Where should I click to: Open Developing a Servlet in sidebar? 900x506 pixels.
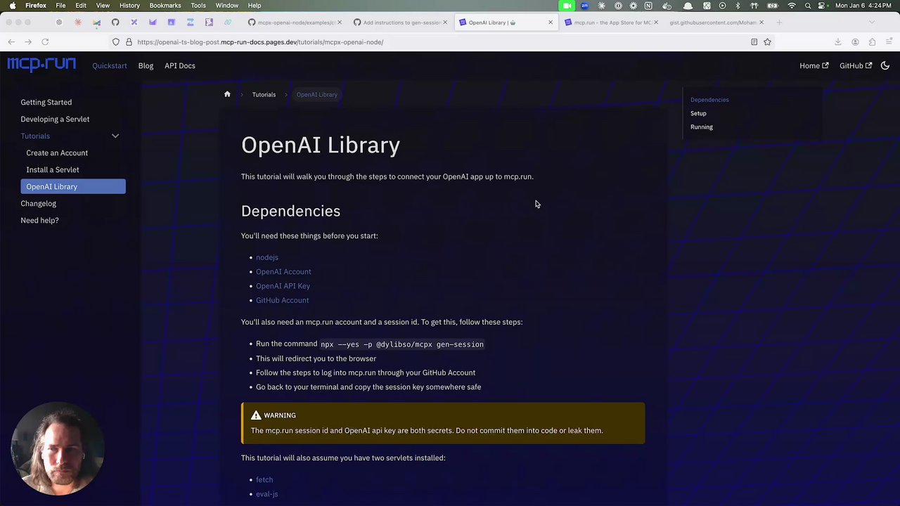55,119
